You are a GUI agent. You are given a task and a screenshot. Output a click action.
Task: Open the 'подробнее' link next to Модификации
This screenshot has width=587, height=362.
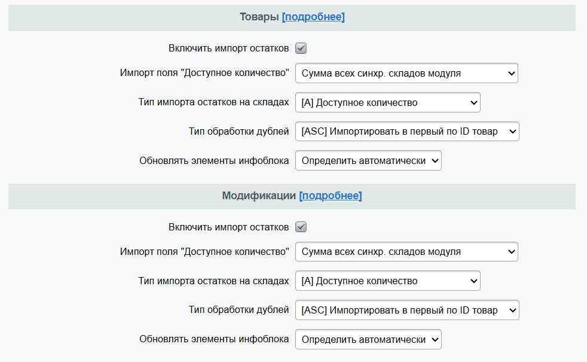330,196
